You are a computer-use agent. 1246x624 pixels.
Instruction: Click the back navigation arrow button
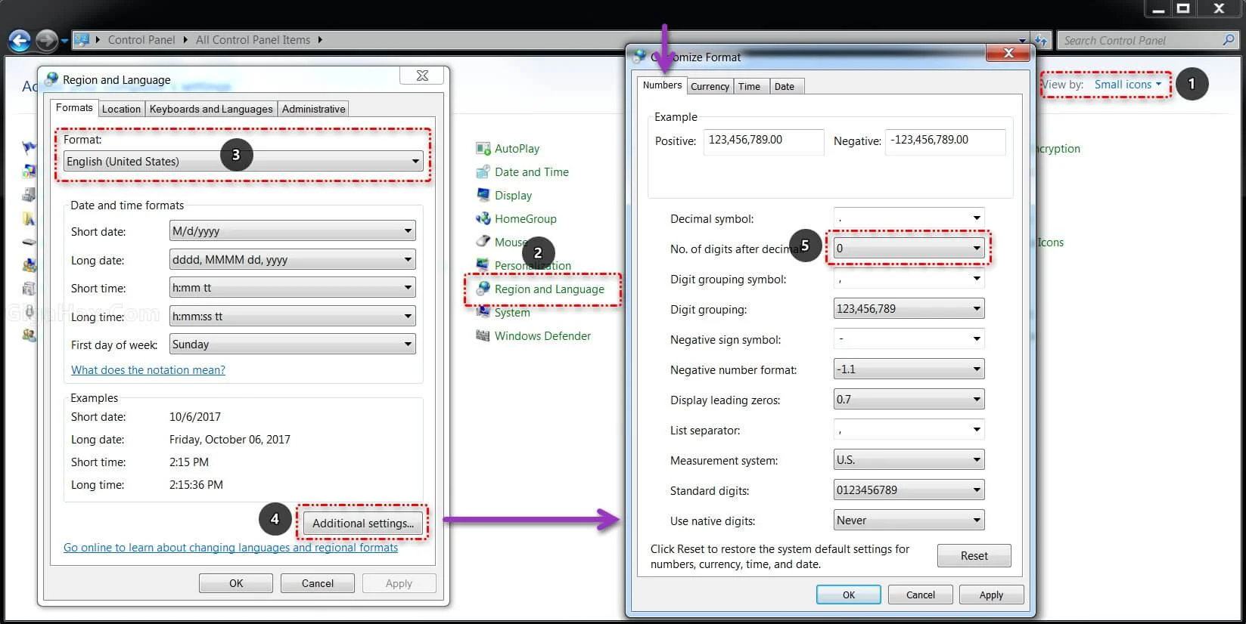point(20,40)
